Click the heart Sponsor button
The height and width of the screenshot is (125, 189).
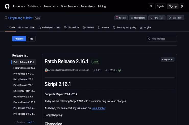(121, 18)
